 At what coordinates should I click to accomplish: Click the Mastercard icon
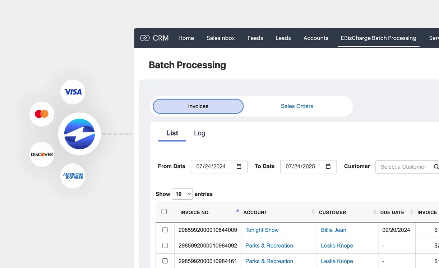click(42, 114)
